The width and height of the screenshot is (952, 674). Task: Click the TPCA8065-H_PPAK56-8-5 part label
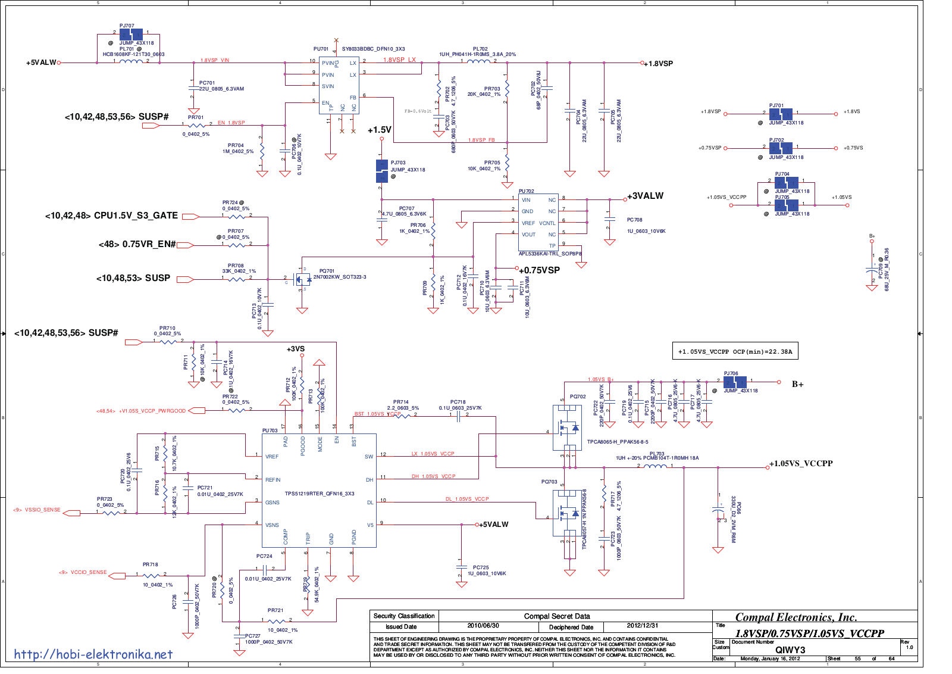[618, 442]
